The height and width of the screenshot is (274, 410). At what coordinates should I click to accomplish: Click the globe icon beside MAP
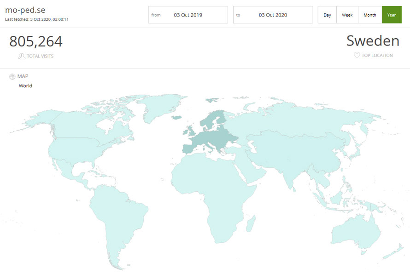click(x=12, y=76)
